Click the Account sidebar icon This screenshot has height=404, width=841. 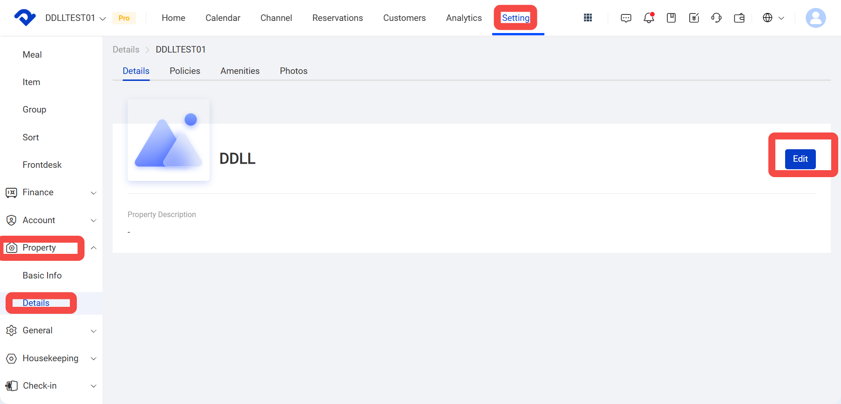[x=11, y=220]
